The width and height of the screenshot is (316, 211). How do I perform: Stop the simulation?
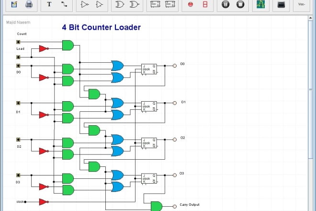tap(240, 4)
